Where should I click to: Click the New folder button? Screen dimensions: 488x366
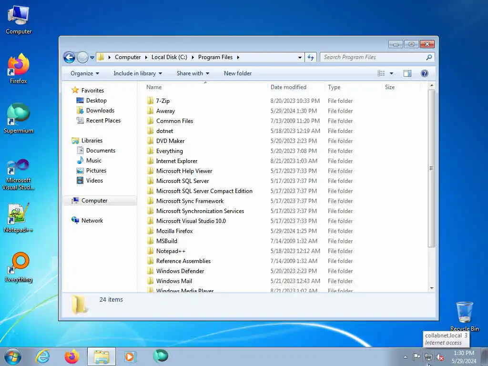238,73
